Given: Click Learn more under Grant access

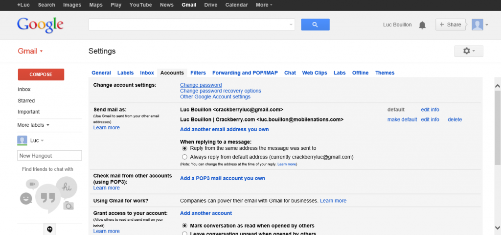Looking at the screenshot, I should 106,231.
